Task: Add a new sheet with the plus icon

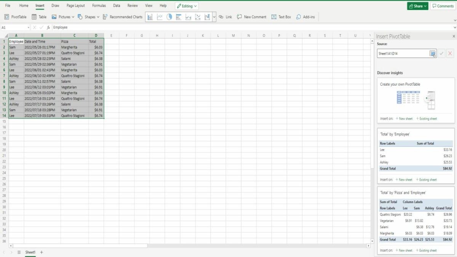Action: (42, 252)
